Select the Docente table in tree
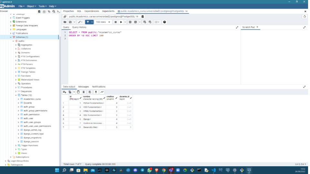This screenshot has height=174, width=310. point(28,103)
